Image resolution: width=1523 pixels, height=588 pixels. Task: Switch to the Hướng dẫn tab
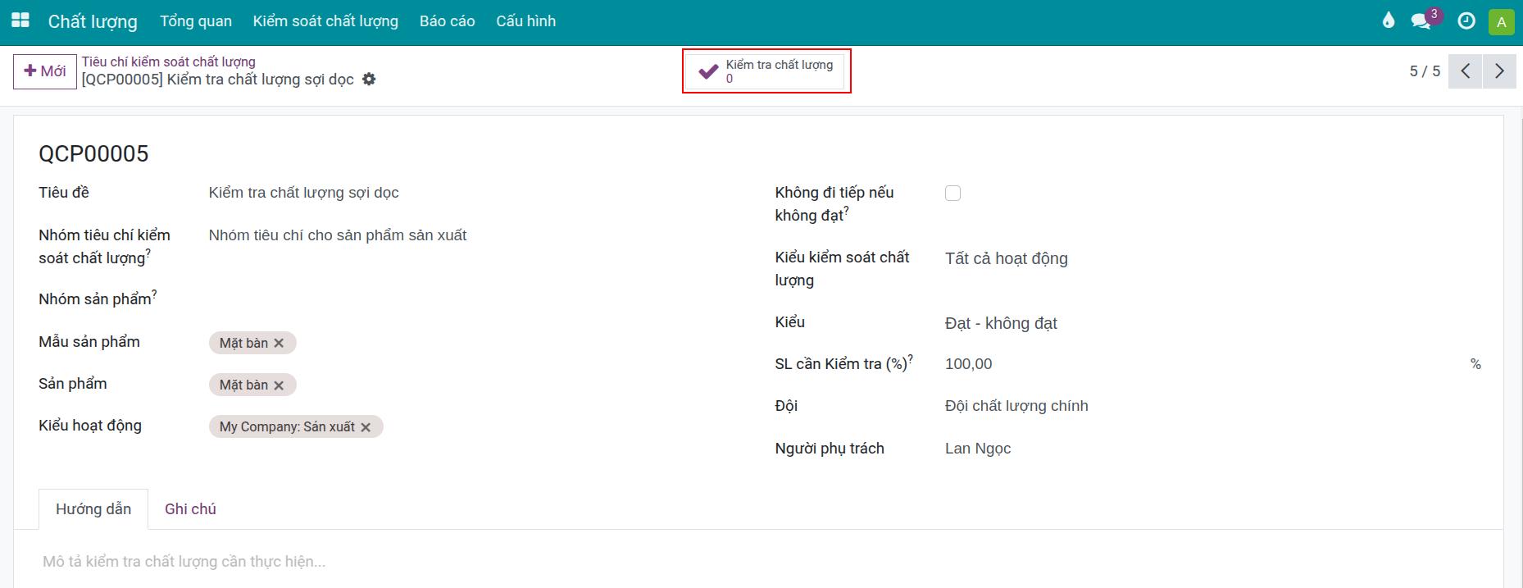coord(93,509)
